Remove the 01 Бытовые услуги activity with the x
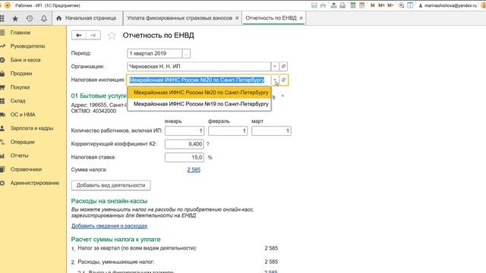 (282, 96)
